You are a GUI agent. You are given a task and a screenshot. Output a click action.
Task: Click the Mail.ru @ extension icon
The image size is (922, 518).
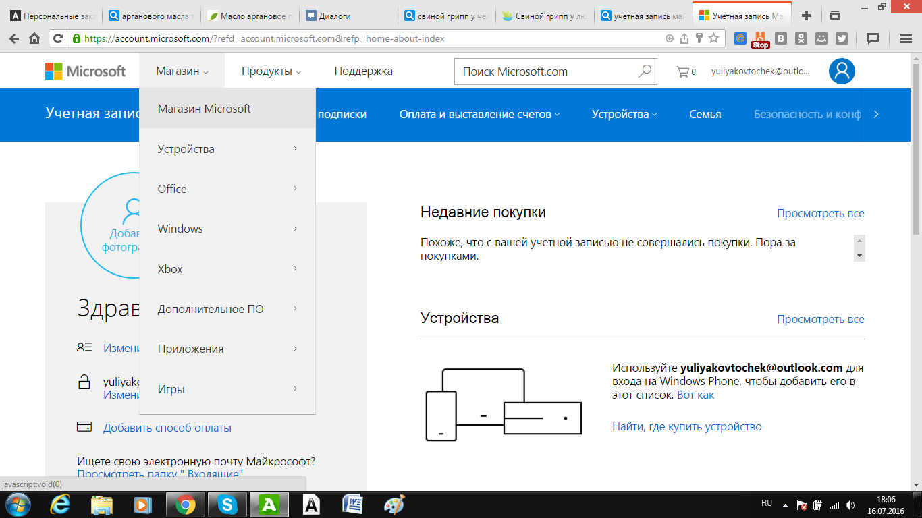click(x=740, y=38)
